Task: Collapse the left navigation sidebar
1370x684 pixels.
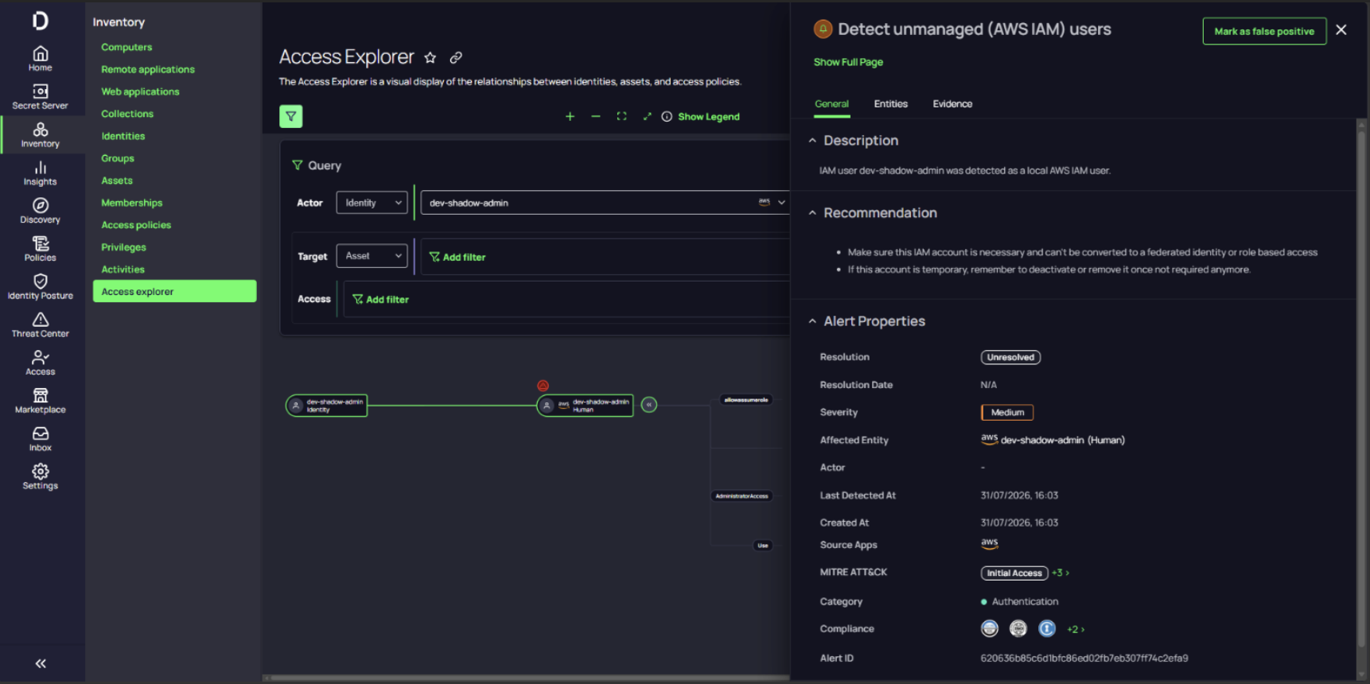Action: [x=41, y=663]
